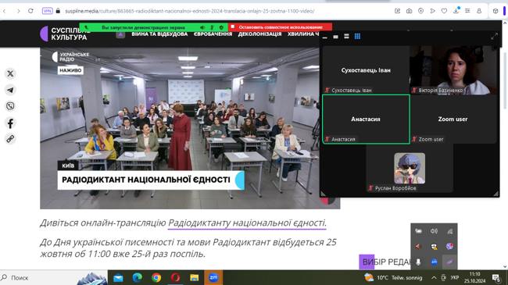This screenshot has height=285, width=508.
Task: Toggle shared audio speaker in sharing bar
Action: click(x=202, y=27)
